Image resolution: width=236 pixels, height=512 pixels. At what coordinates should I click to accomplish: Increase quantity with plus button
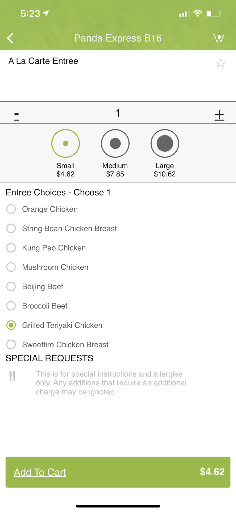pyautogui.click(x=220, y=115)
